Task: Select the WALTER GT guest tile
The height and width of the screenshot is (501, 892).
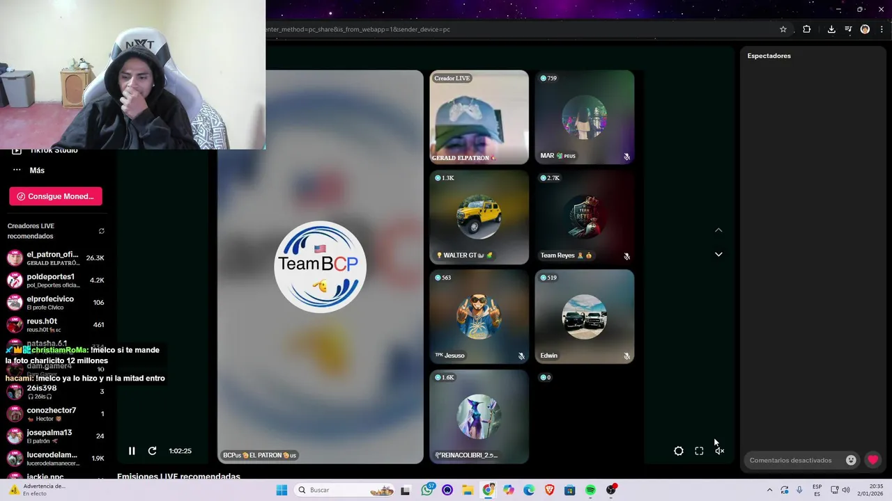Action: (479, 217)
